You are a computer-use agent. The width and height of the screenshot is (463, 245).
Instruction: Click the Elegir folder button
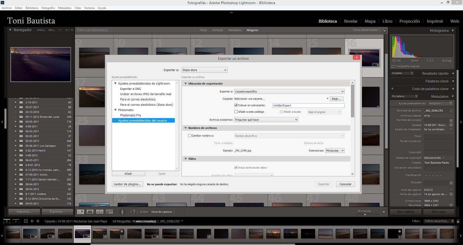pos(336,99)
